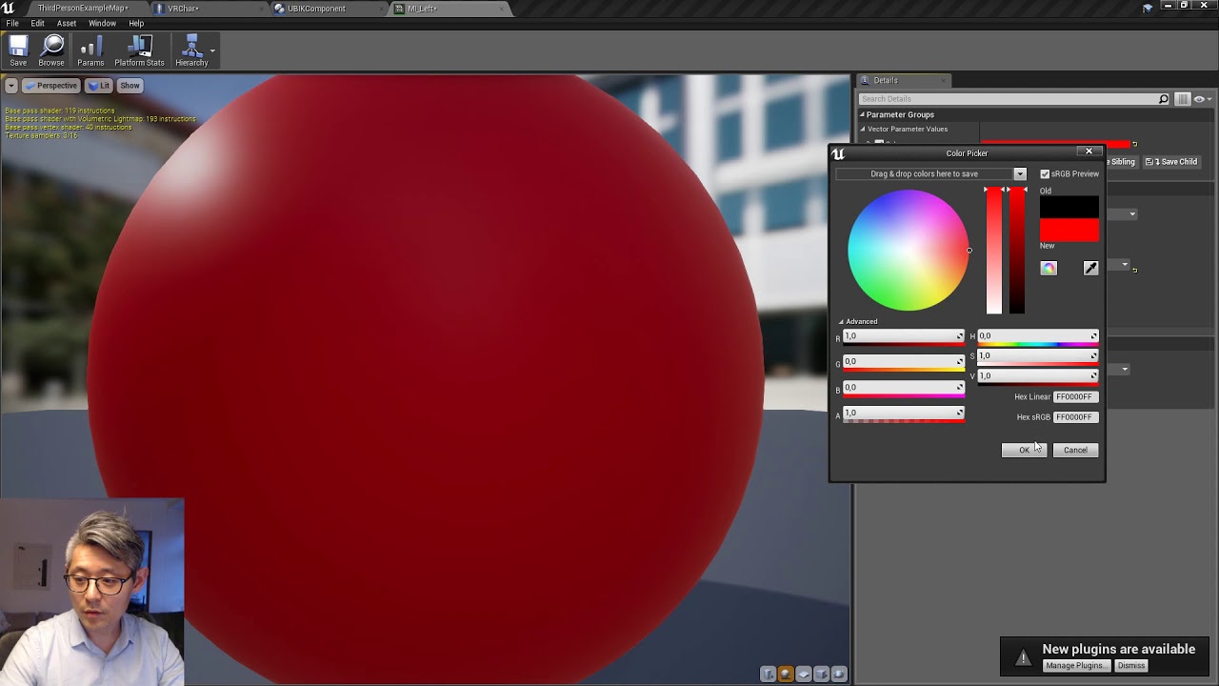This screenshot has width=1219, height=686.
Task: Click the saturation vertical bar
Action: (994, 251)
